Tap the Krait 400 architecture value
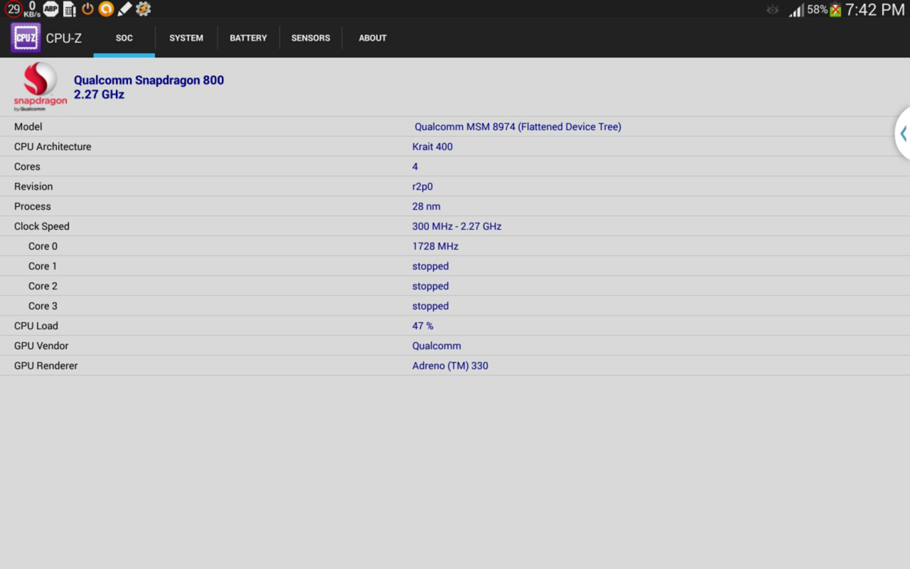Viewport: 910px width, 569px height. click(432, 147)
